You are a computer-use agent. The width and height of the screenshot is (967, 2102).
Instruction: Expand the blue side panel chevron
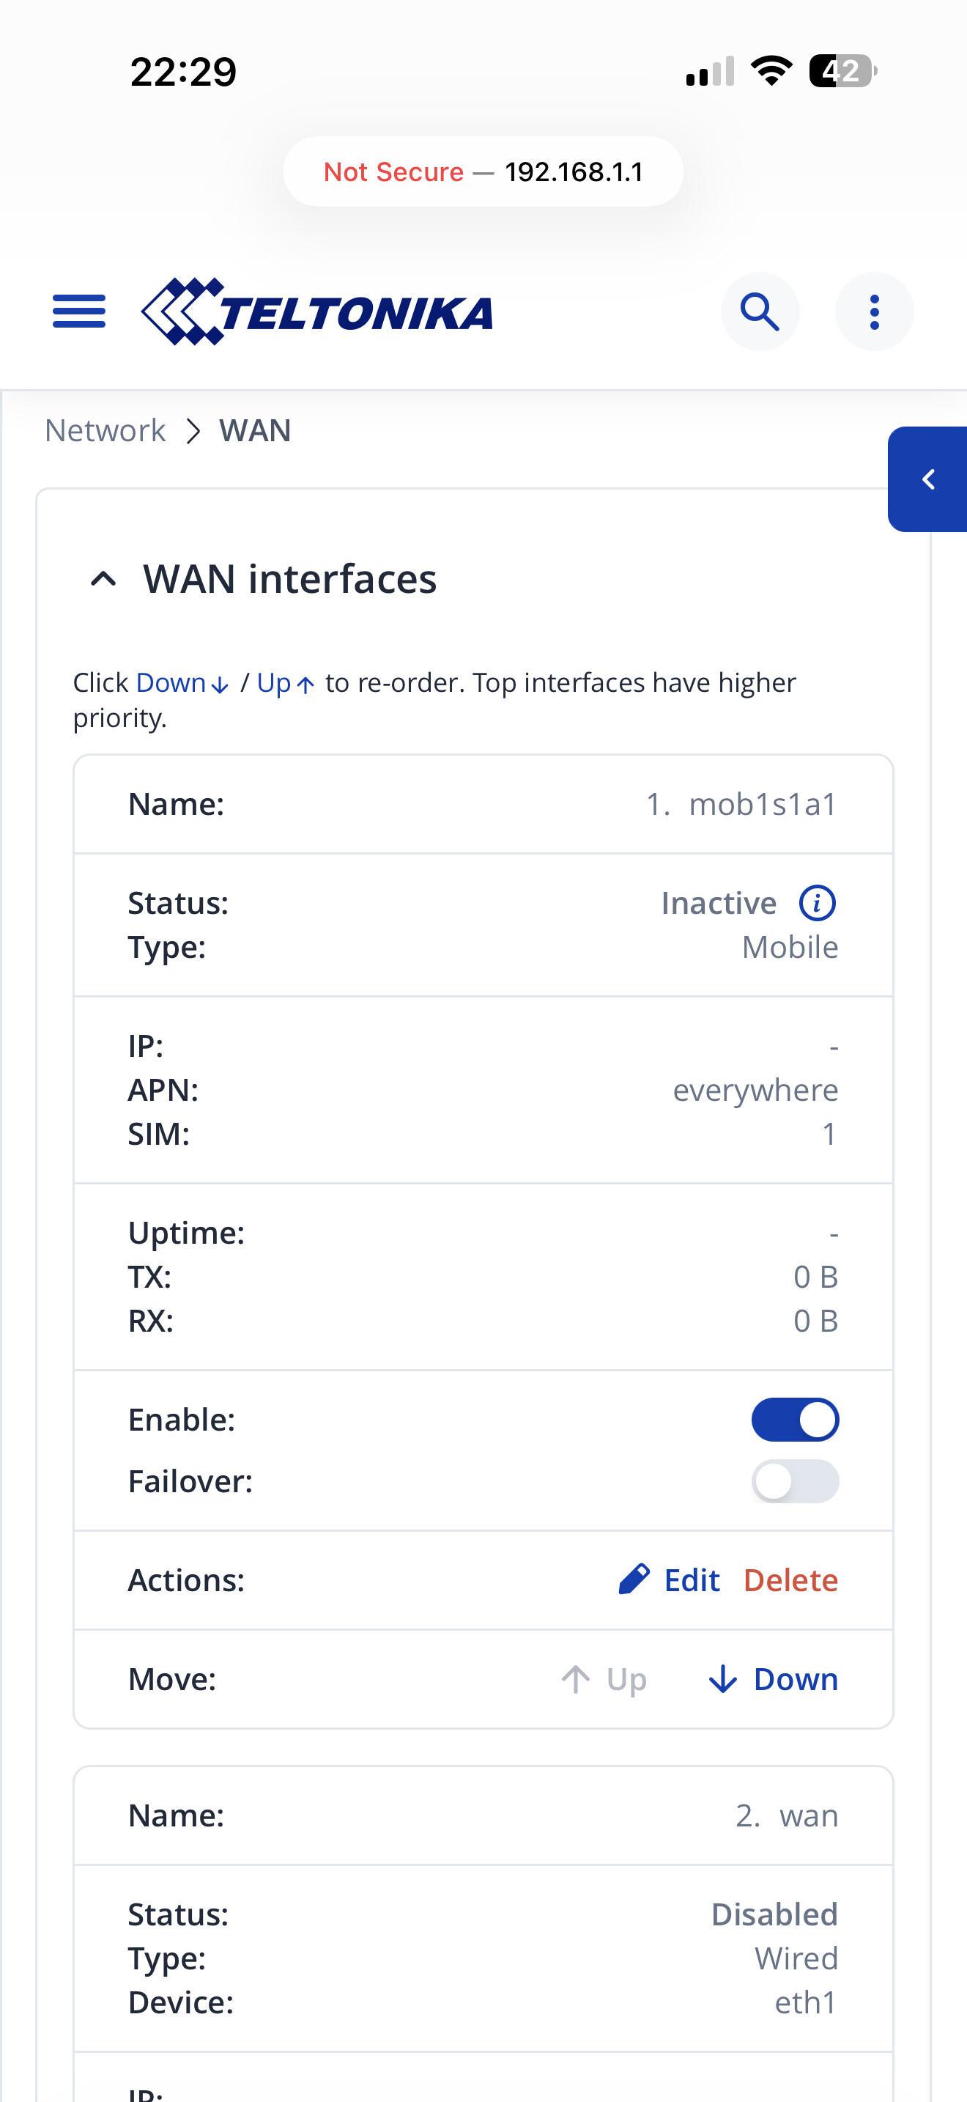(928, 479)
